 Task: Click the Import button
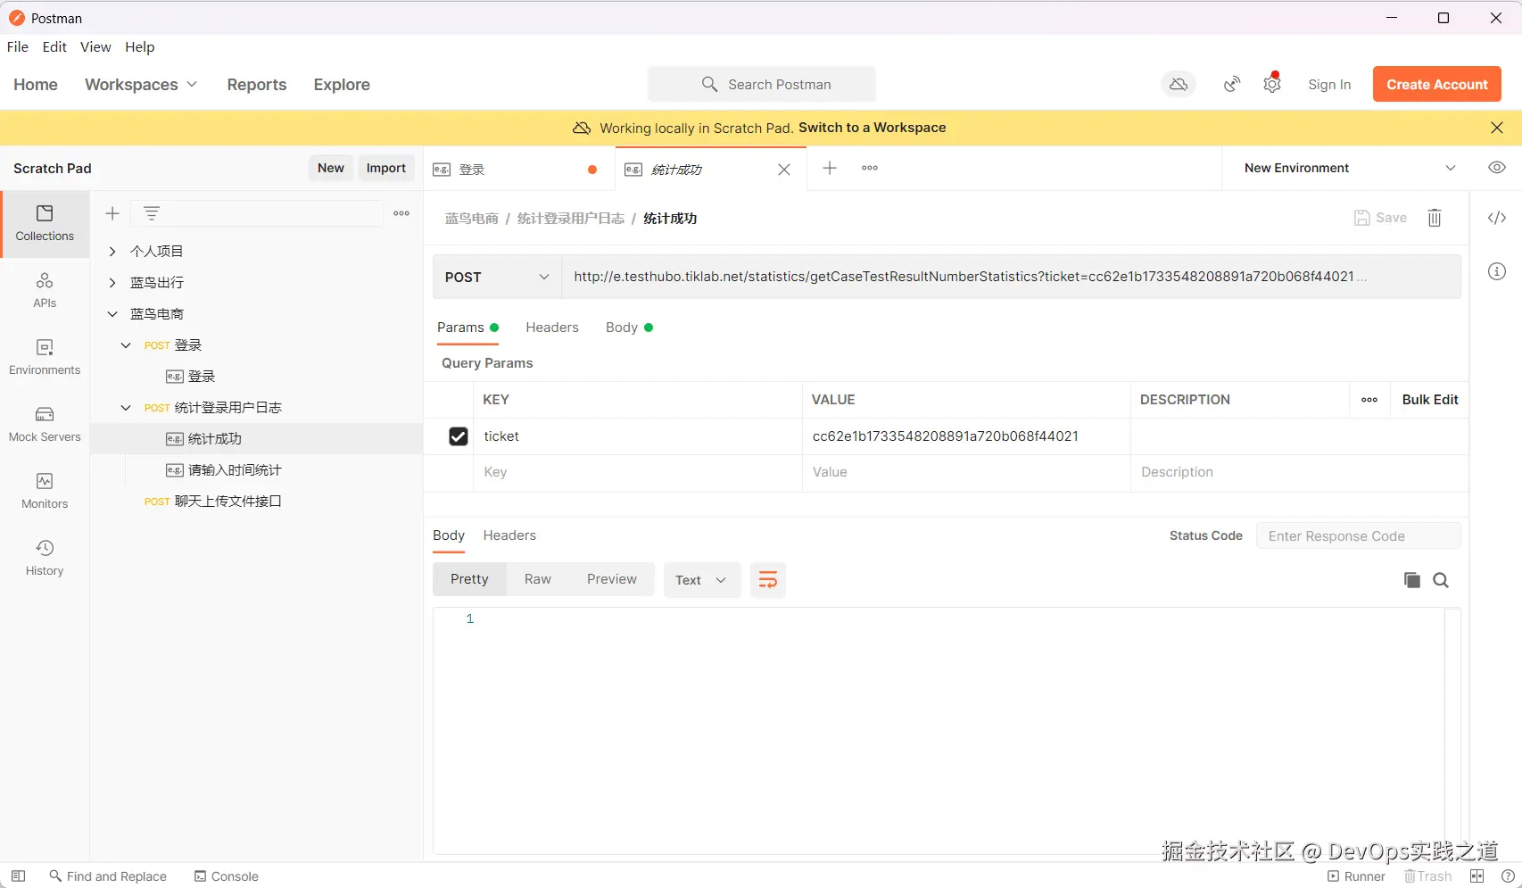(x=386, y=168)
